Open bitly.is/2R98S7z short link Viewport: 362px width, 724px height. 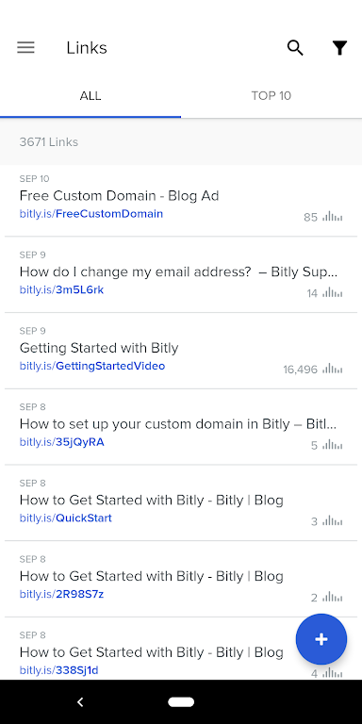click(61, 594)
